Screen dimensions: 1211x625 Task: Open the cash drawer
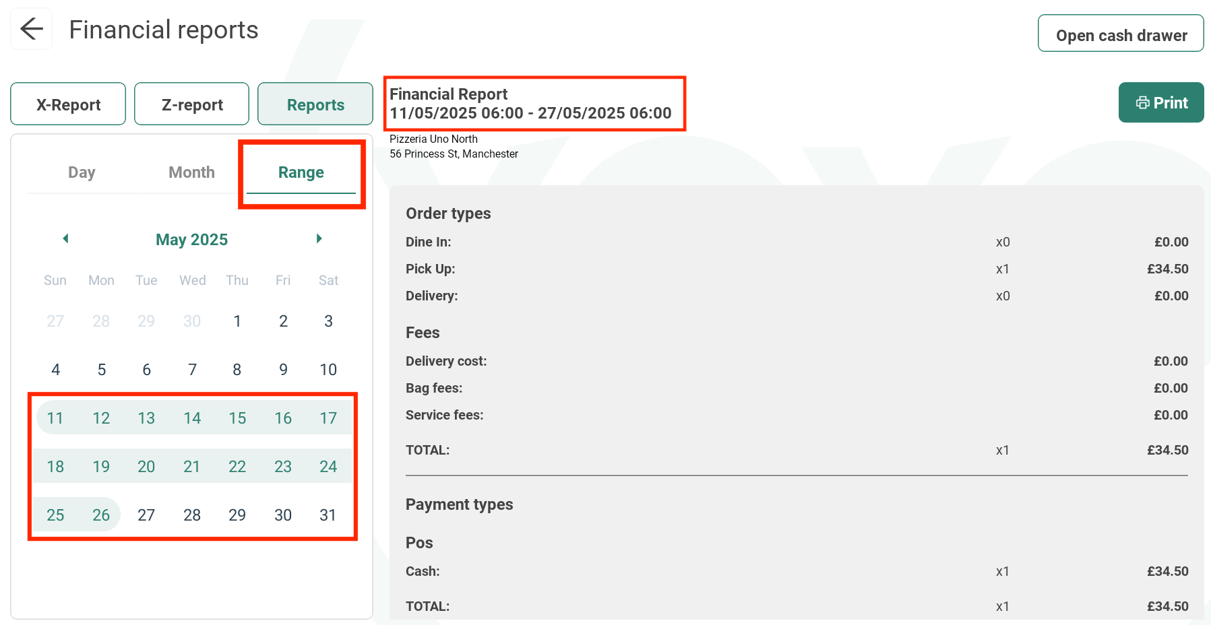tap(1120, 34)
